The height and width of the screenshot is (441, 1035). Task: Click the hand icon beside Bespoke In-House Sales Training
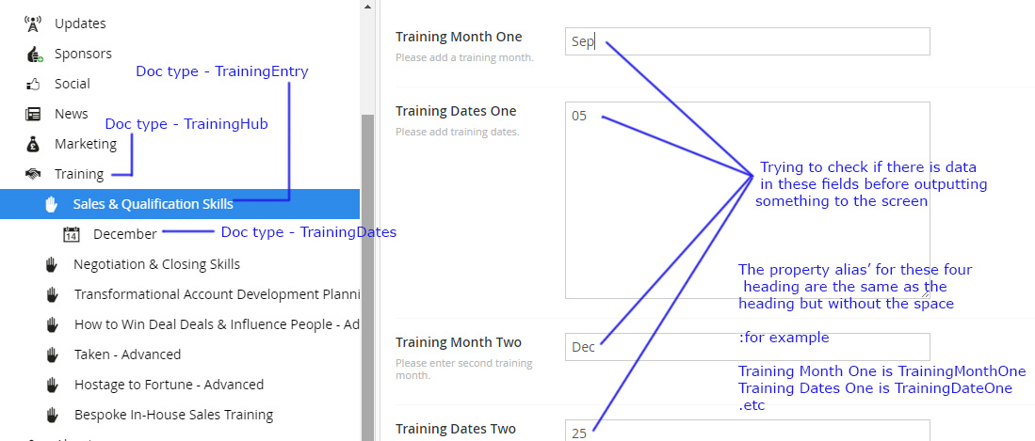[52, 415]
